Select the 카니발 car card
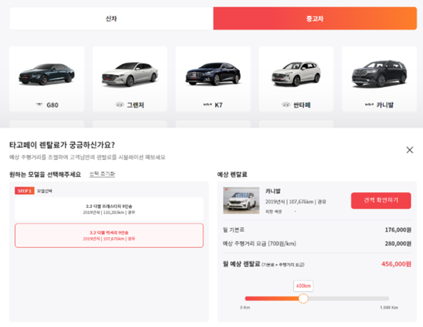Screen dimensions: 423x327 point(379,79)
